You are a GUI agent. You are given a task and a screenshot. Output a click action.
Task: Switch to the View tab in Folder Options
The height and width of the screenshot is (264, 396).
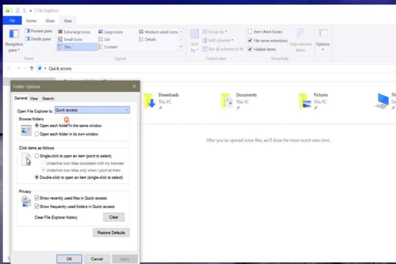[x=34, y=98]
